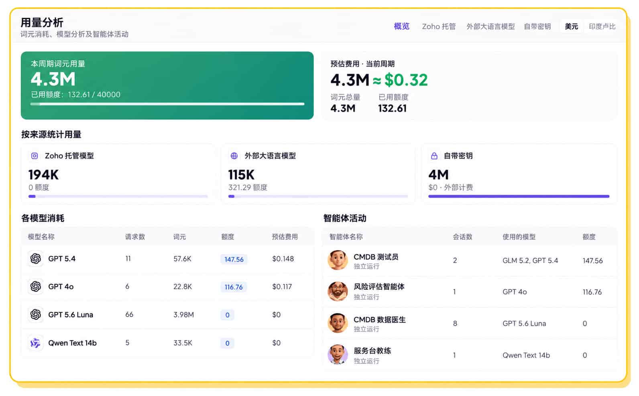Click the globe icon beside 外部大语言模型
Screen dimensions: 639x396
coord(234,156)
